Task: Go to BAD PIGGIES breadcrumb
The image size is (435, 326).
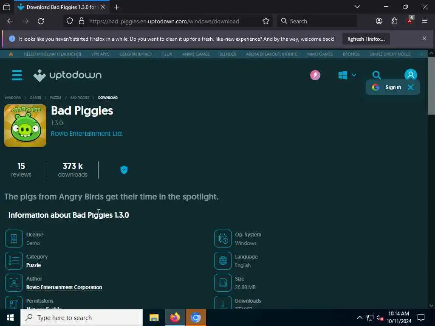Action: click(80, 98)
